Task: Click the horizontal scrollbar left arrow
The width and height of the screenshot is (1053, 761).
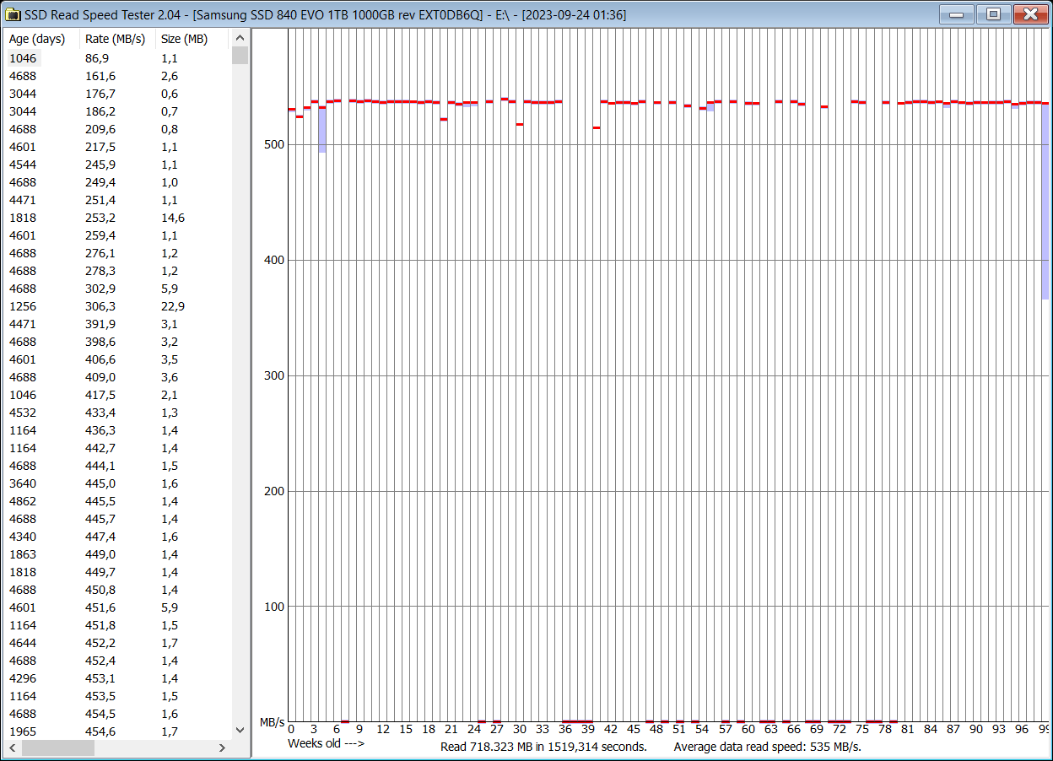Action: pos(12,748)
